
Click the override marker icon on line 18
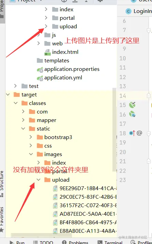pyautogui.click(x=132, y=133)
